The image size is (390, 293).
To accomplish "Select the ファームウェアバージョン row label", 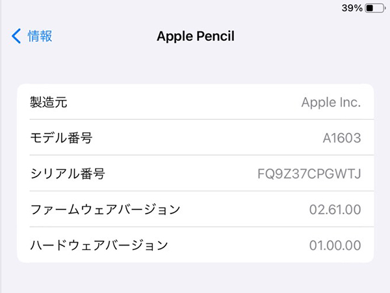I will point(105,210).
